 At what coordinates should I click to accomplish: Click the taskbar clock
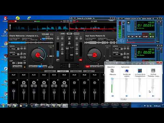[157, 106]
